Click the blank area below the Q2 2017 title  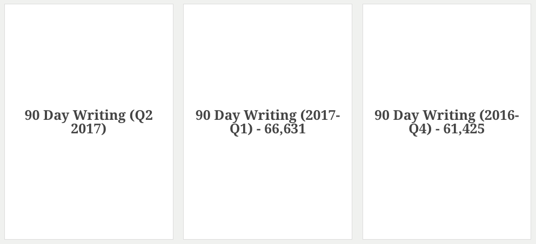point(89,187)
